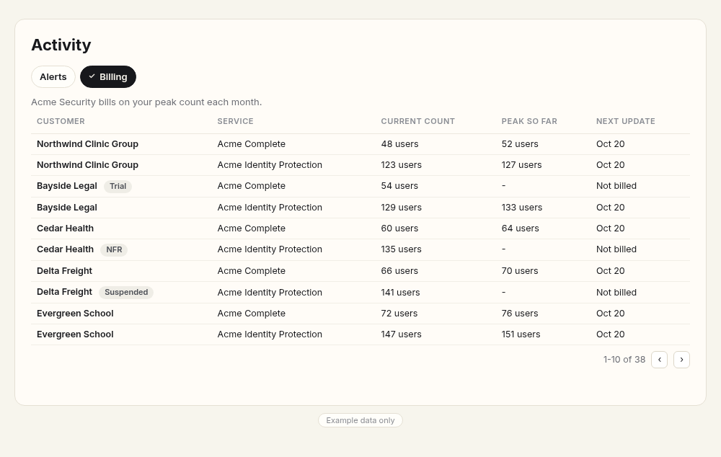Select Delta Freight in the Suspended row

tap(64, 292)
